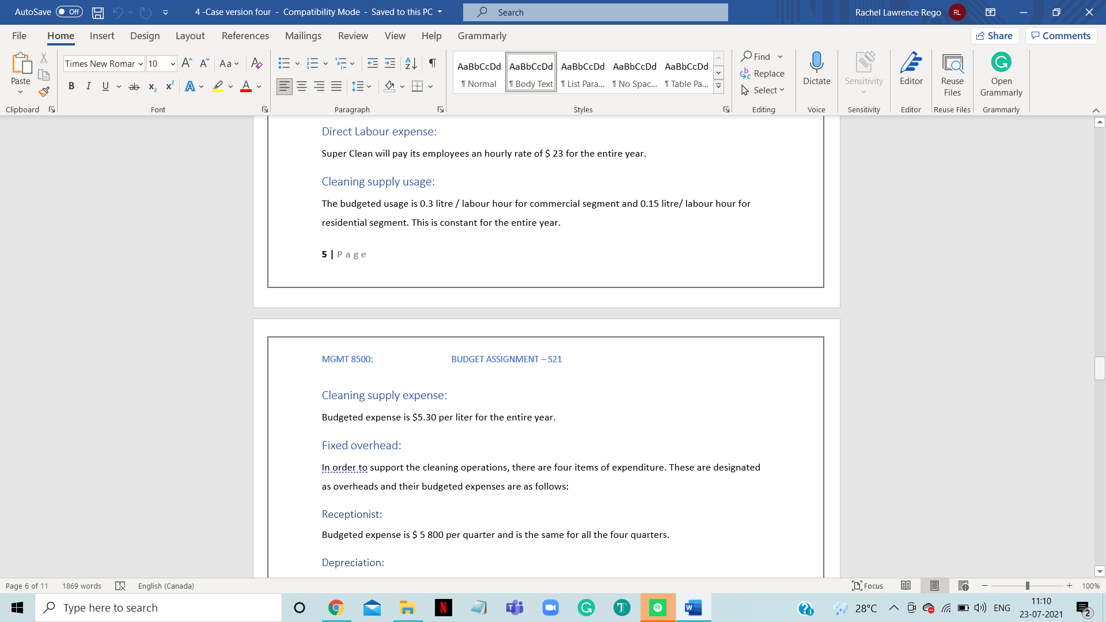Viewport: 1106px width, 622px height.
Task: Expand the font size dropdown
Action: pos(173,64)
